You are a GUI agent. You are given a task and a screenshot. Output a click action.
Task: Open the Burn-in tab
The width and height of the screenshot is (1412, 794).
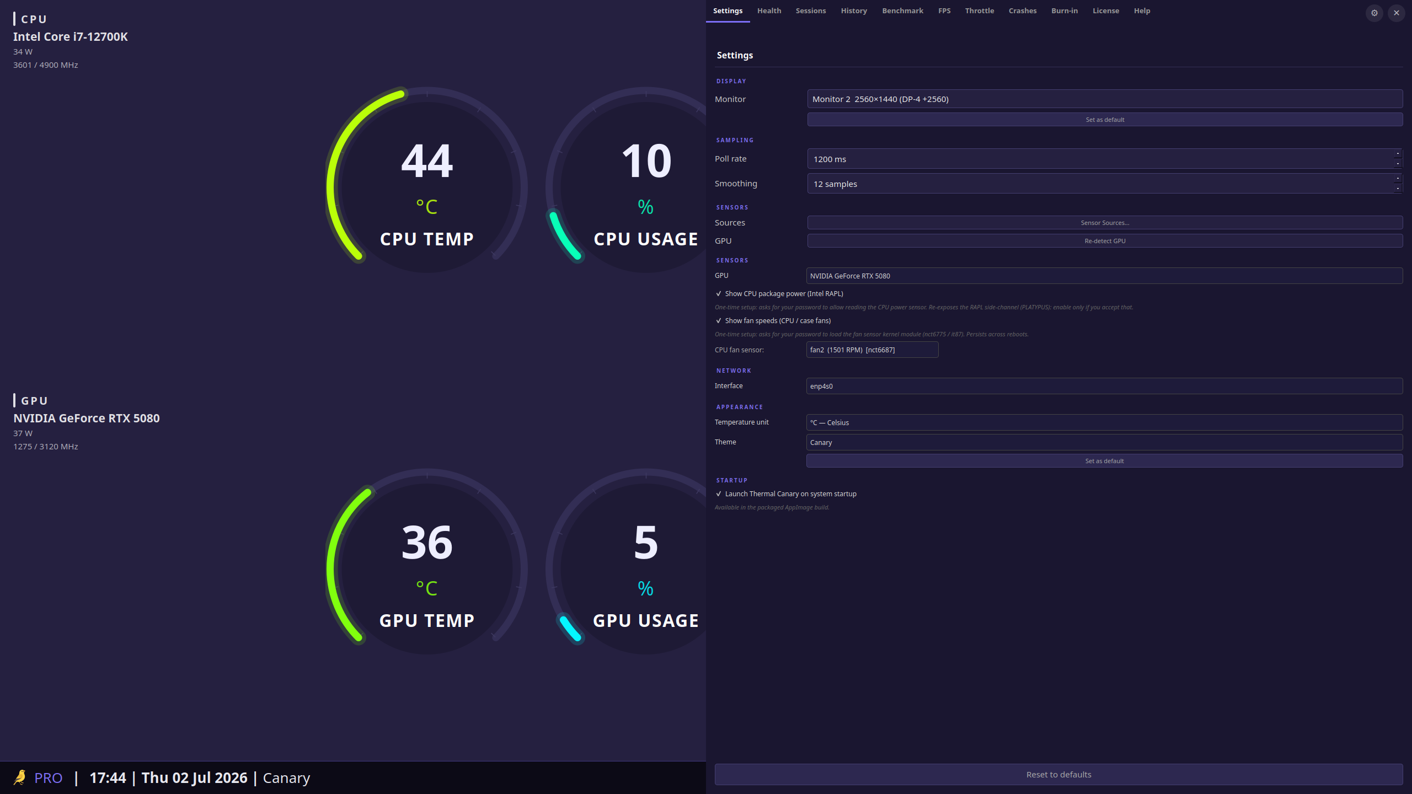[x=1064, y=11]
